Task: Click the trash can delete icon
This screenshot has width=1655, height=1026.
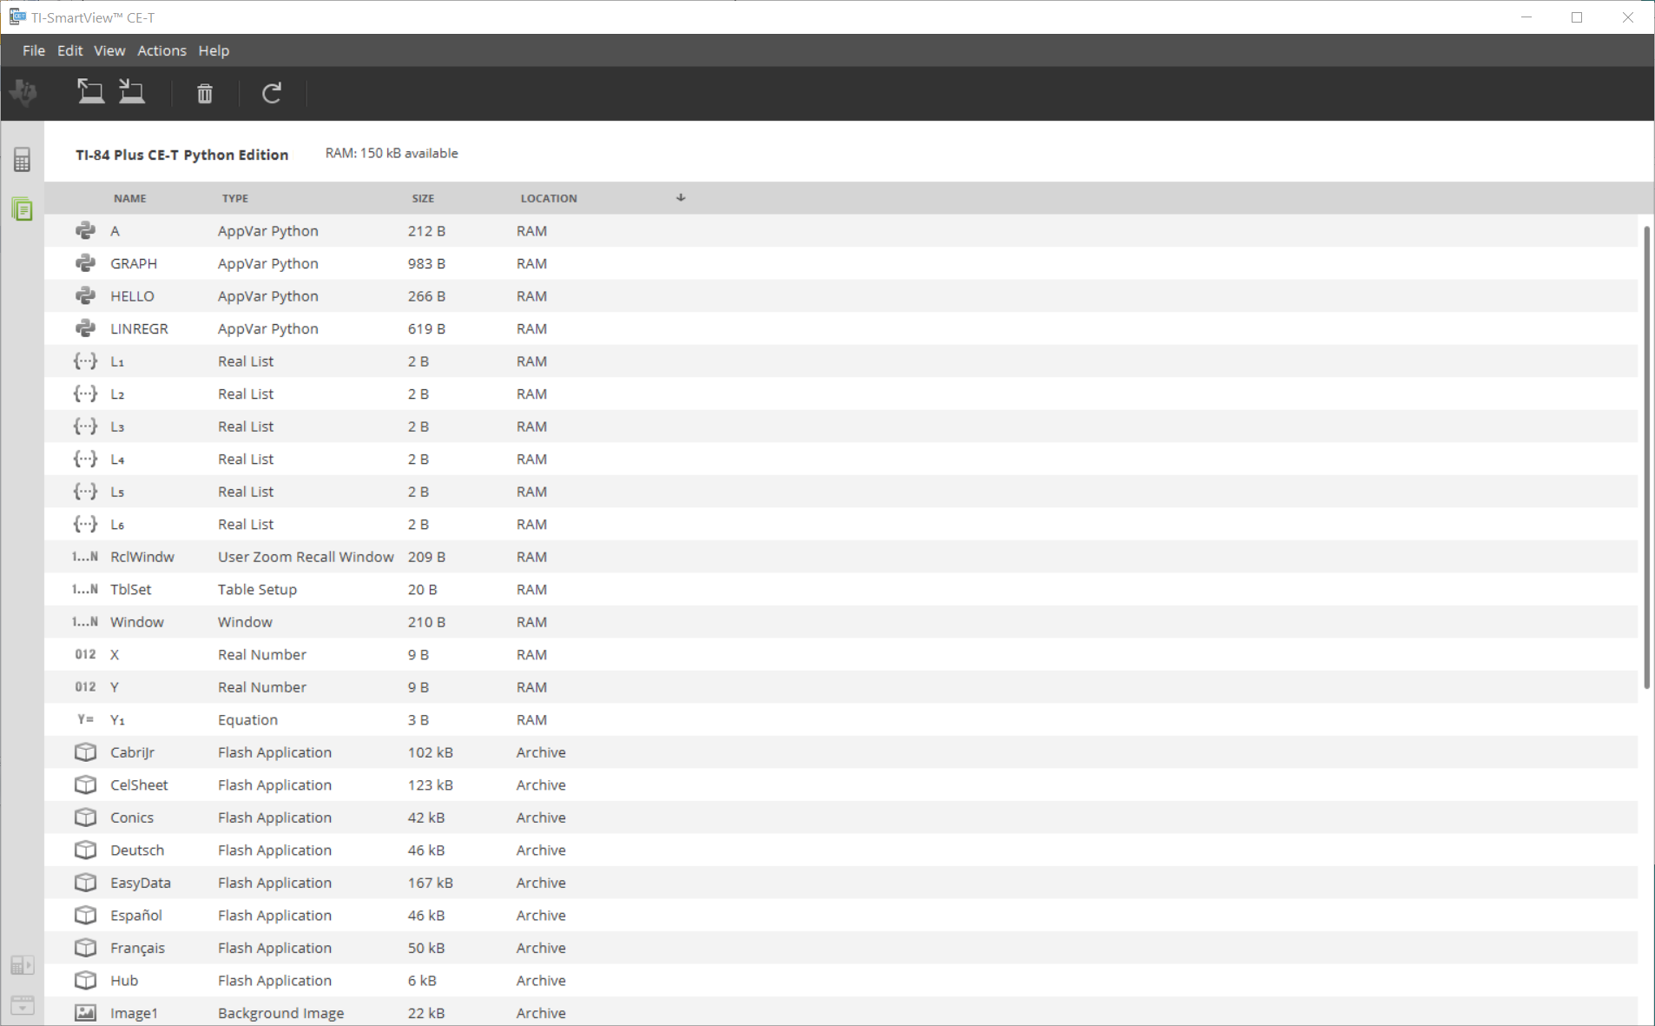Action: (205, 93)
